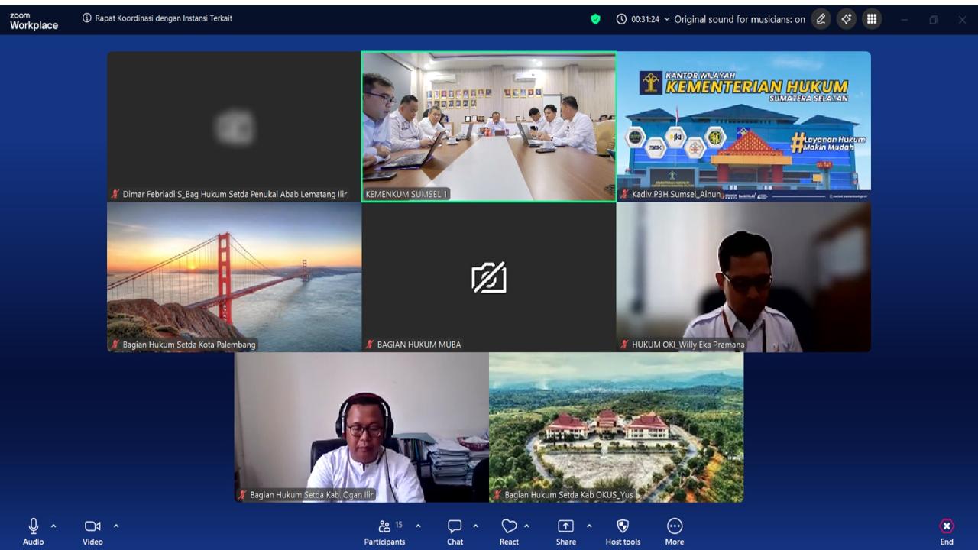Select Bagian Hukum Setda Kab OKUS_Yus tile
Viewport: 978px width, 550px height.
click(x=616, y=427)
